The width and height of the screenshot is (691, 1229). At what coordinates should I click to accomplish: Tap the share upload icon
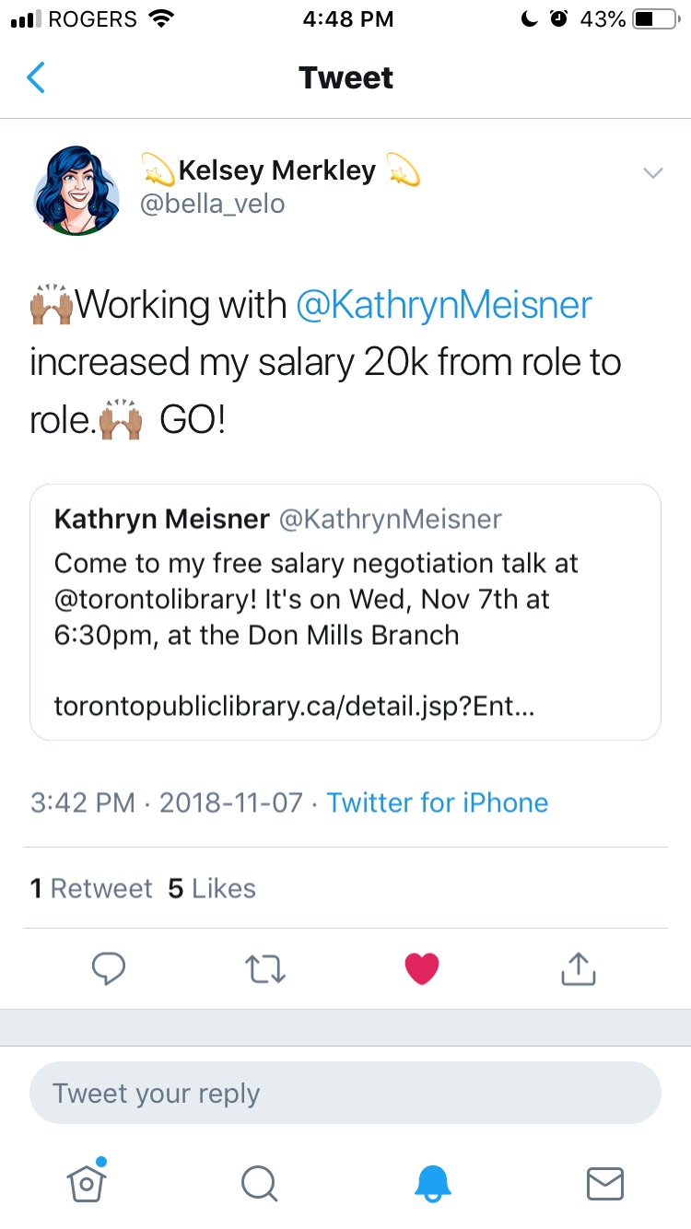(x=579, y=968)
